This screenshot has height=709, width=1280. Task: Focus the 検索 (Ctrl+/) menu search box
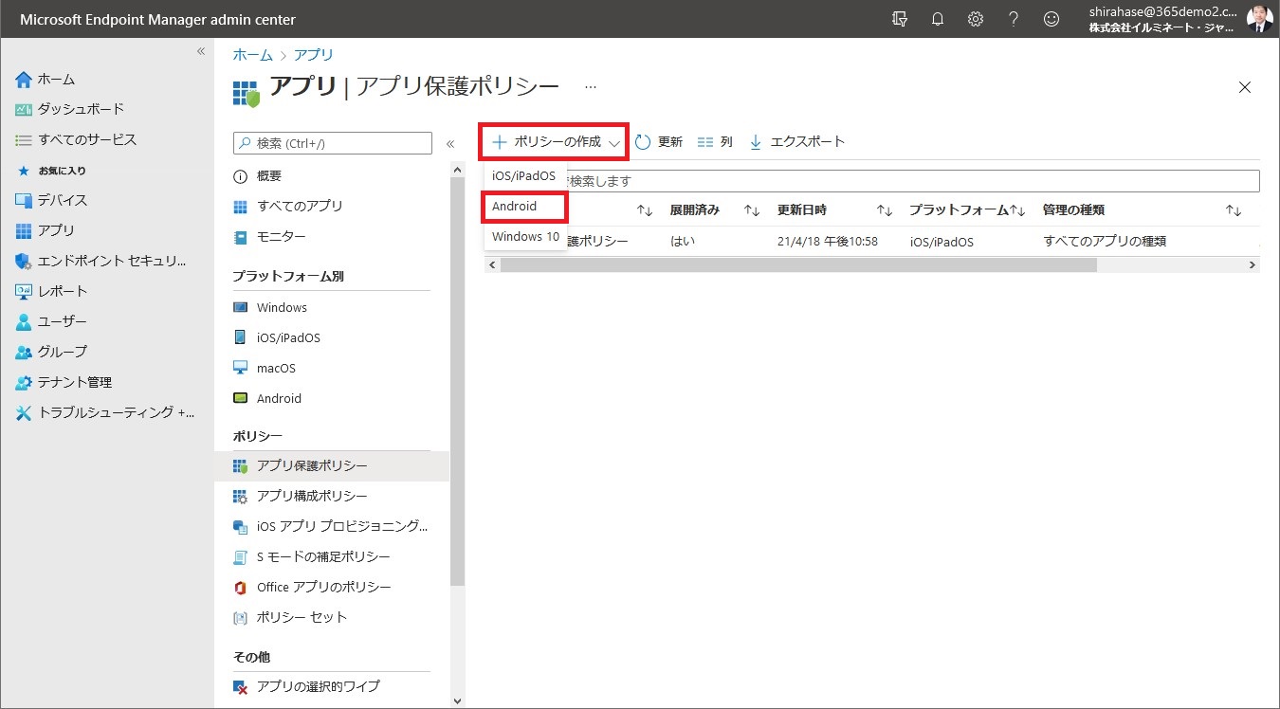333,143
